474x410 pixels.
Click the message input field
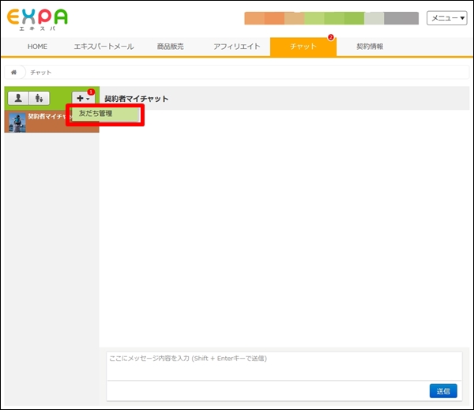pos(284,366)
